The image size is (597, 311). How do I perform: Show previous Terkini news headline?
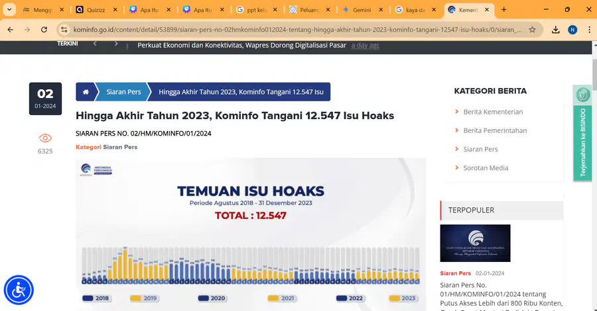pos(95,44)
